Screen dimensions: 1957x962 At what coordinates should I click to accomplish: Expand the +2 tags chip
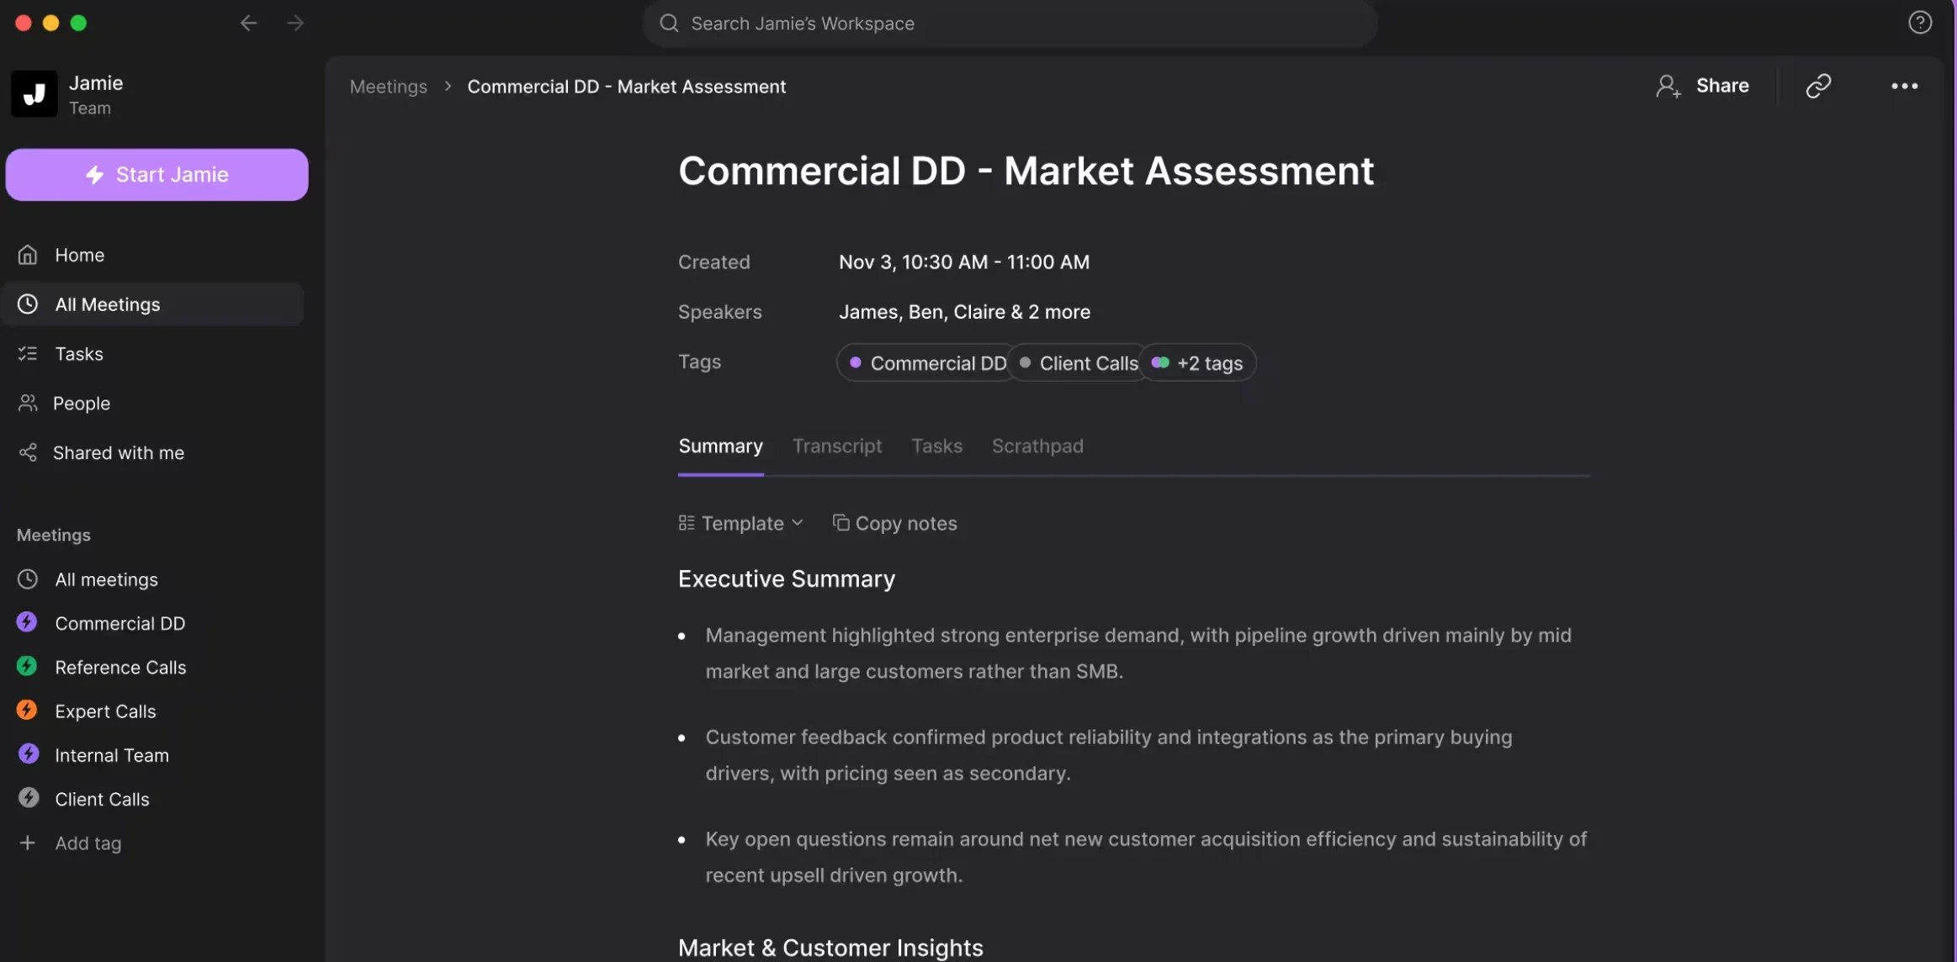click(x=1199, y=363)
